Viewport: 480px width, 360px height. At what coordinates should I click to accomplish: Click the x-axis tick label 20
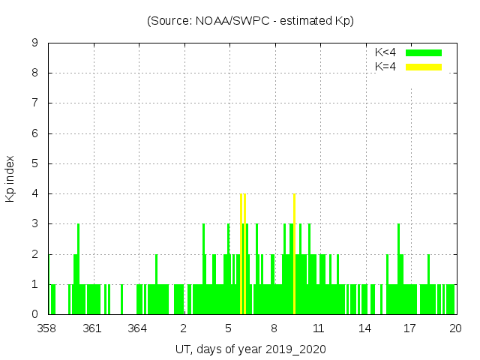click(x=454, y=328)
